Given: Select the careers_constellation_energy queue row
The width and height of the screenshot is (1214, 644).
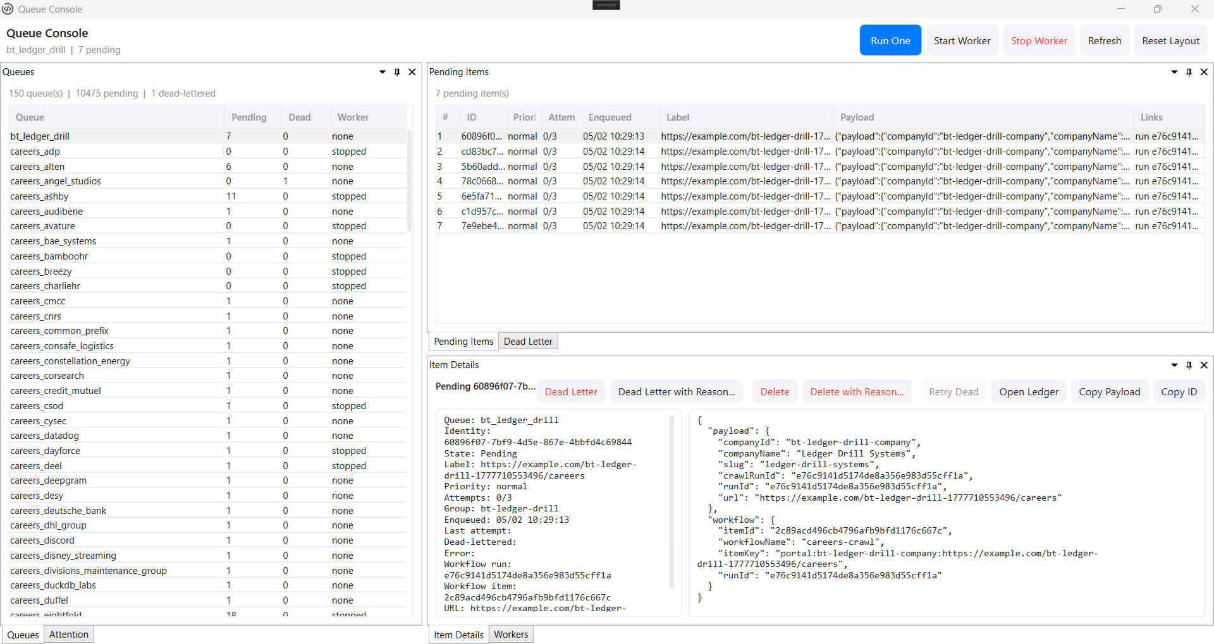Looking at the screenshot, I should coord(207,361).
